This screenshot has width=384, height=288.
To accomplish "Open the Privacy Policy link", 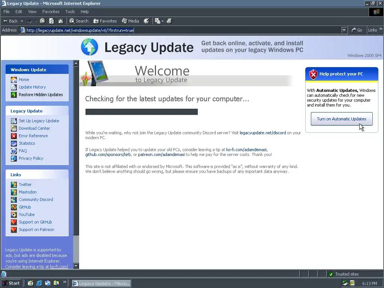I will click(31, 159).
